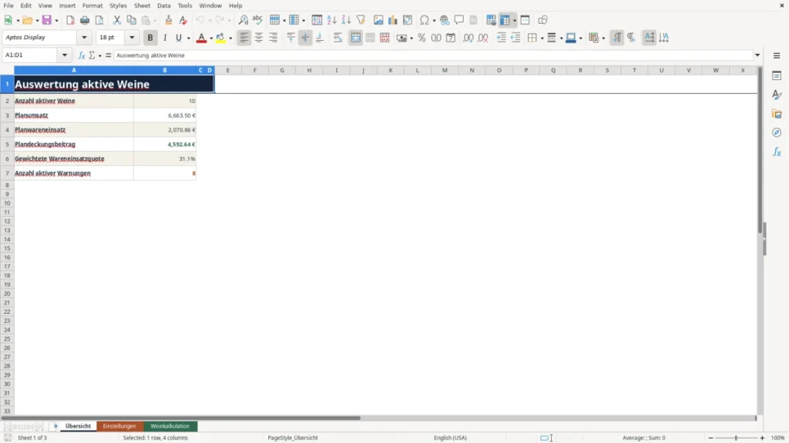Open the Format menu
The image size is (789, 443).
coord(92,5)
